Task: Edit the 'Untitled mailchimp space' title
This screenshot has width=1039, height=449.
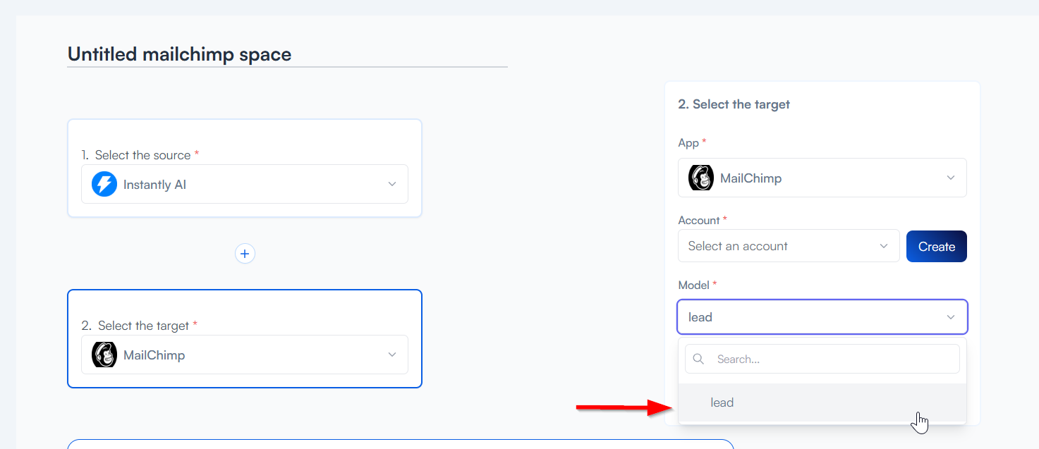Action: point(179,54)
